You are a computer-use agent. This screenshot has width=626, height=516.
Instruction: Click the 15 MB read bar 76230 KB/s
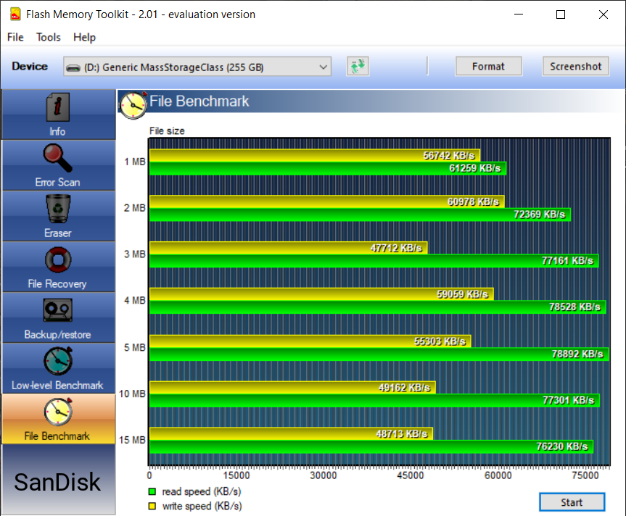click(371, 446)
